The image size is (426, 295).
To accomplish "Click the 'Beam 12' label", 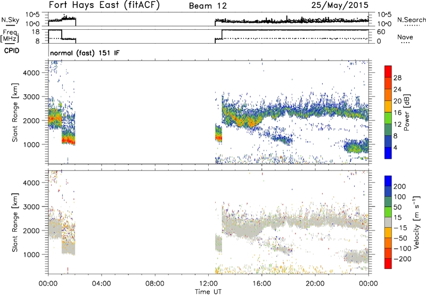I will pos(208,6).
